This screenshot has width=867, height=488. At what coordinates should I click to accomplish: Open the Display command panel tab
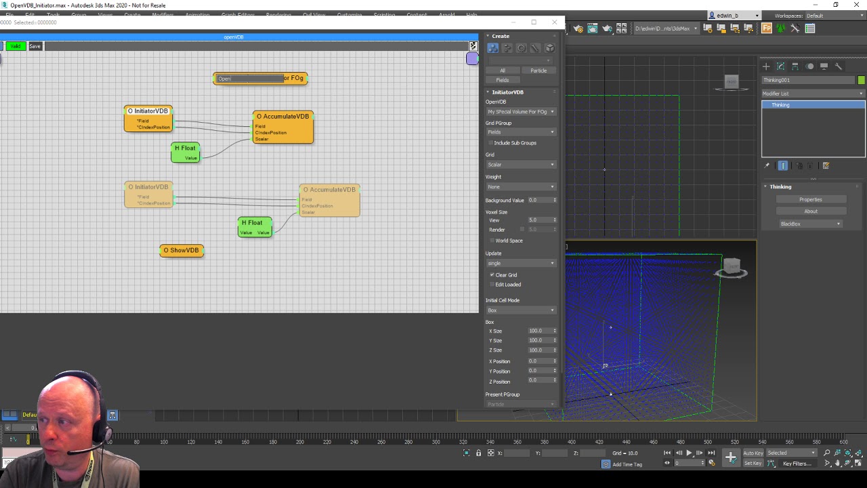coord(824,66)
